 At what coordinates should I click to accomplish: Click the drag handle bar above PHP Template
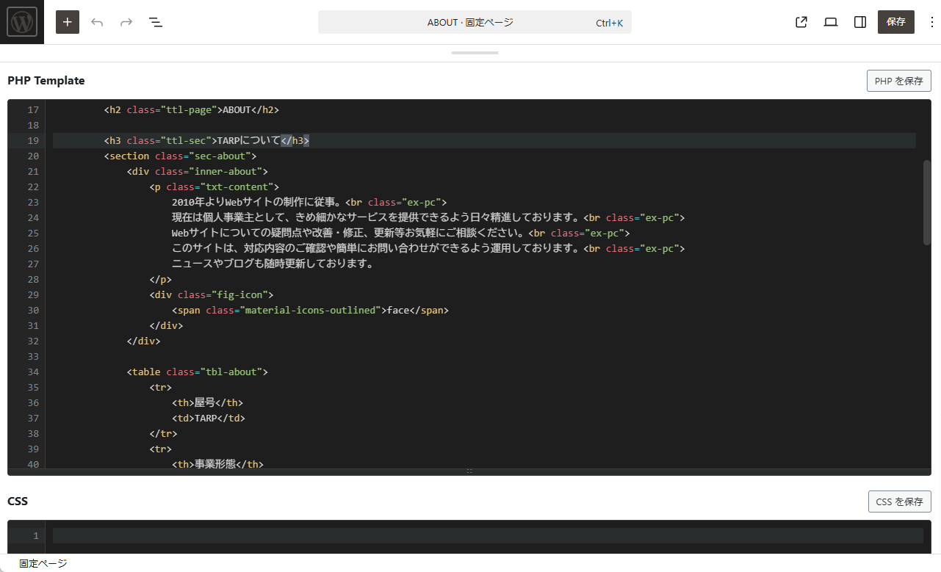(475, 53)
